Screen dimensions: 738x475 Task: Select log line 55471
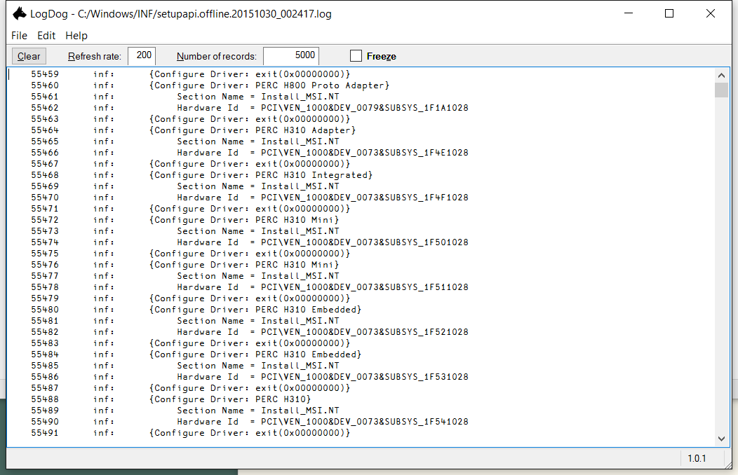pyautogui.click(x=191, y=209)
